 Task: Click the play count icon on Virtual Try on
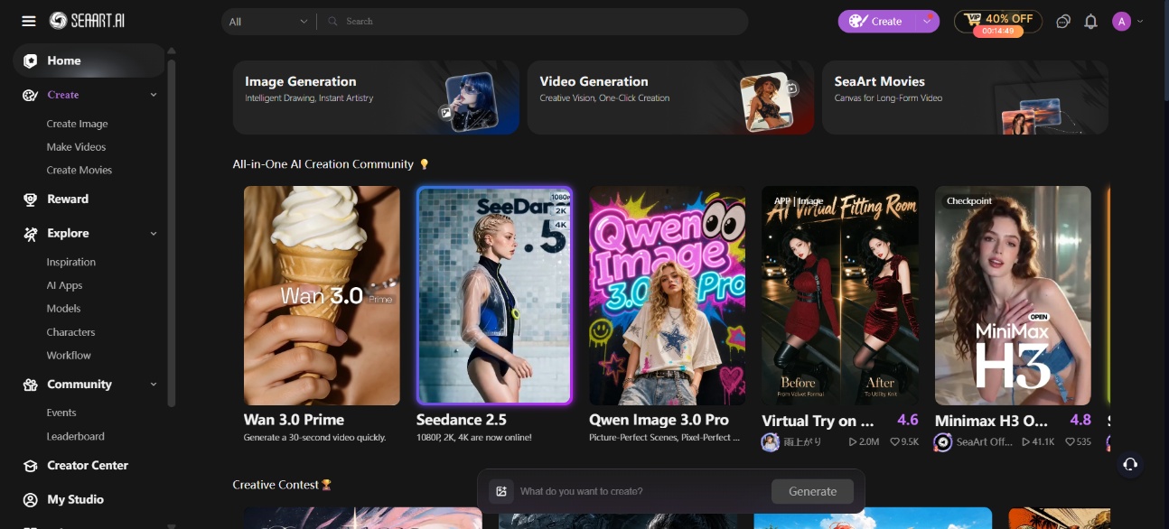pos(853,442)
